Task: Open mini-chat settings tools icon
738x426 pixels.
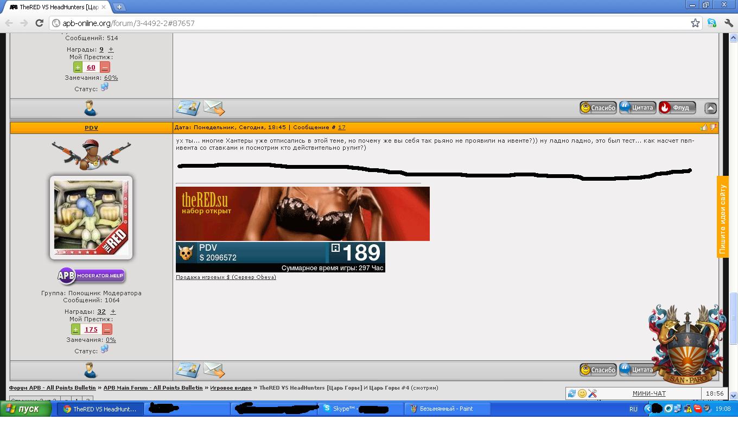Action: click(592, 393)
